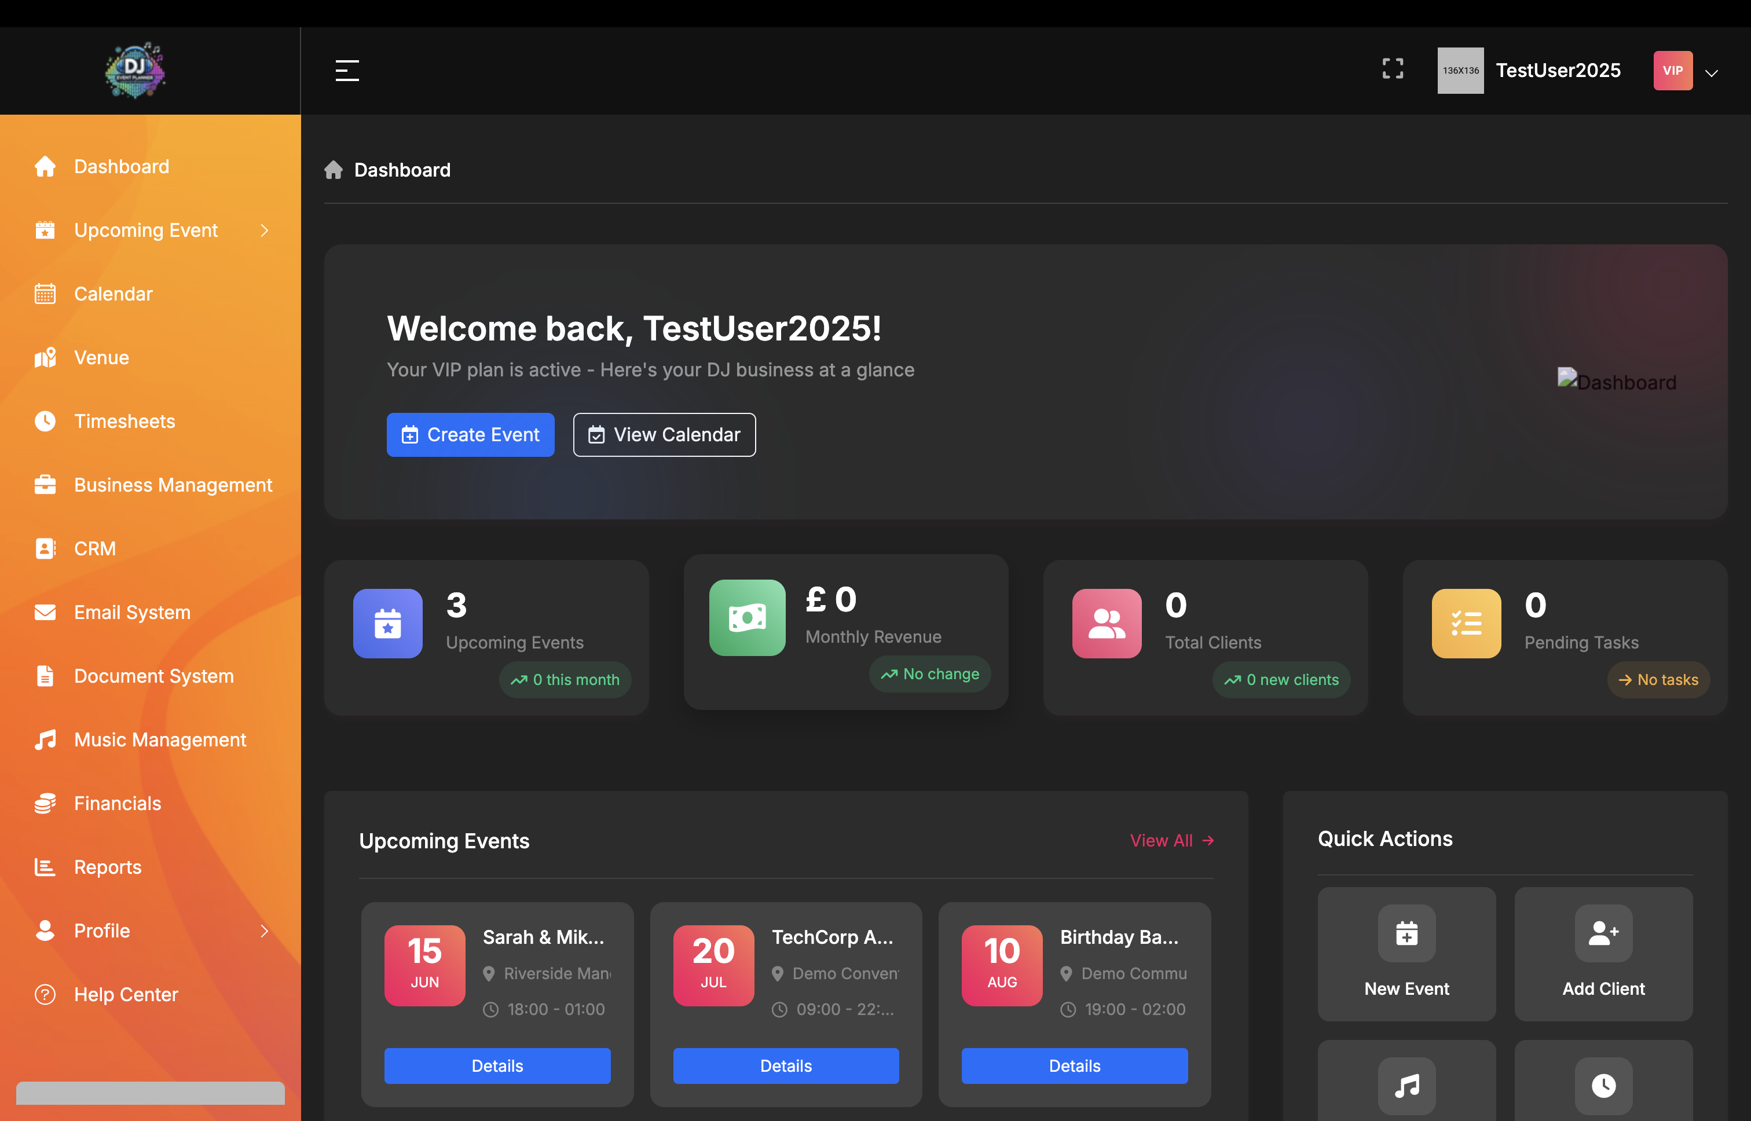Click the Profile person icon in sidebar

[x=45, y=931]
